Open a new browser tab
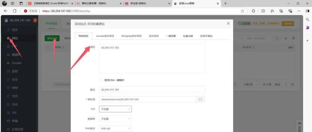312x132 pixels. pos(225,3)
